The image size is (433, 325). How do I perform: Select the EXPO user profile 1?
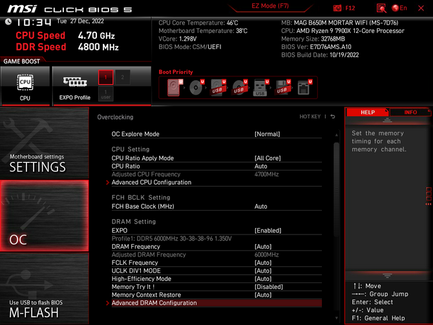tap(105, 94)
